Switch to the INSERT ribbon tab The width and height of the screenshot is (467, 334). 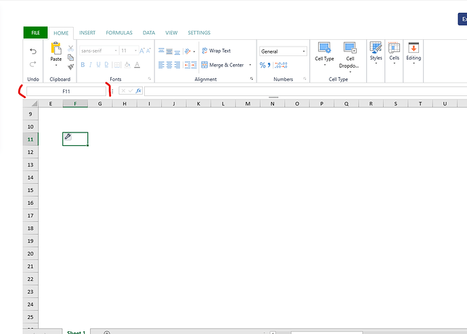87,32
